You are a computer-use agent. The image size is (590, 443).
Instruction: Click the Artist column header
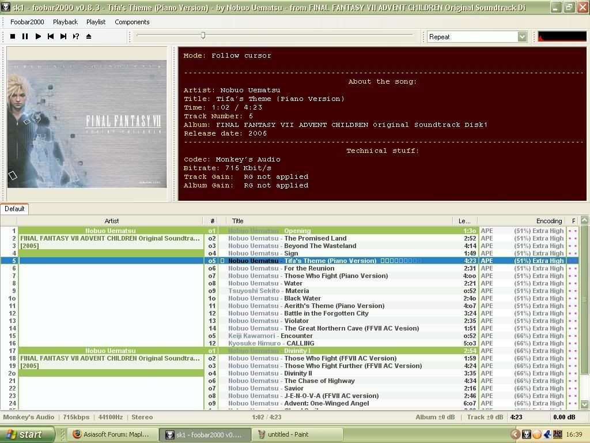(x=111, y=221)
